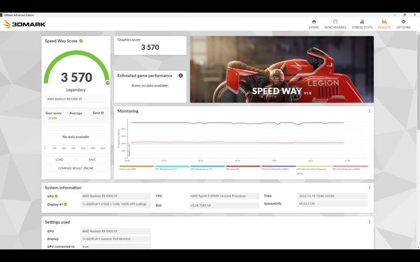The height and width of the screenshot is (262, 420).
Task: Open Options gear icon
Action: pyautogui.click(x=403, y=24)
